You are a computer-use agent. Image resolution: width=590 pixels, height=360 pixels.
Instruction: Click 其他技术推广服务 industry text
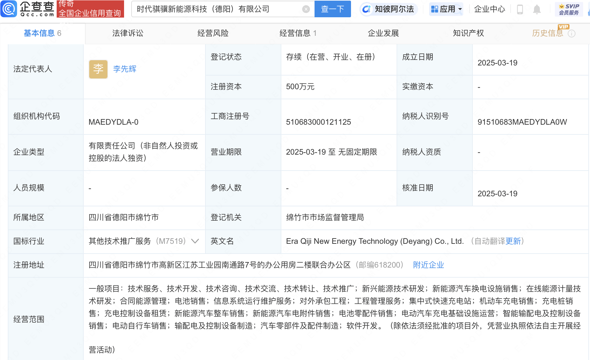[120, 241]
